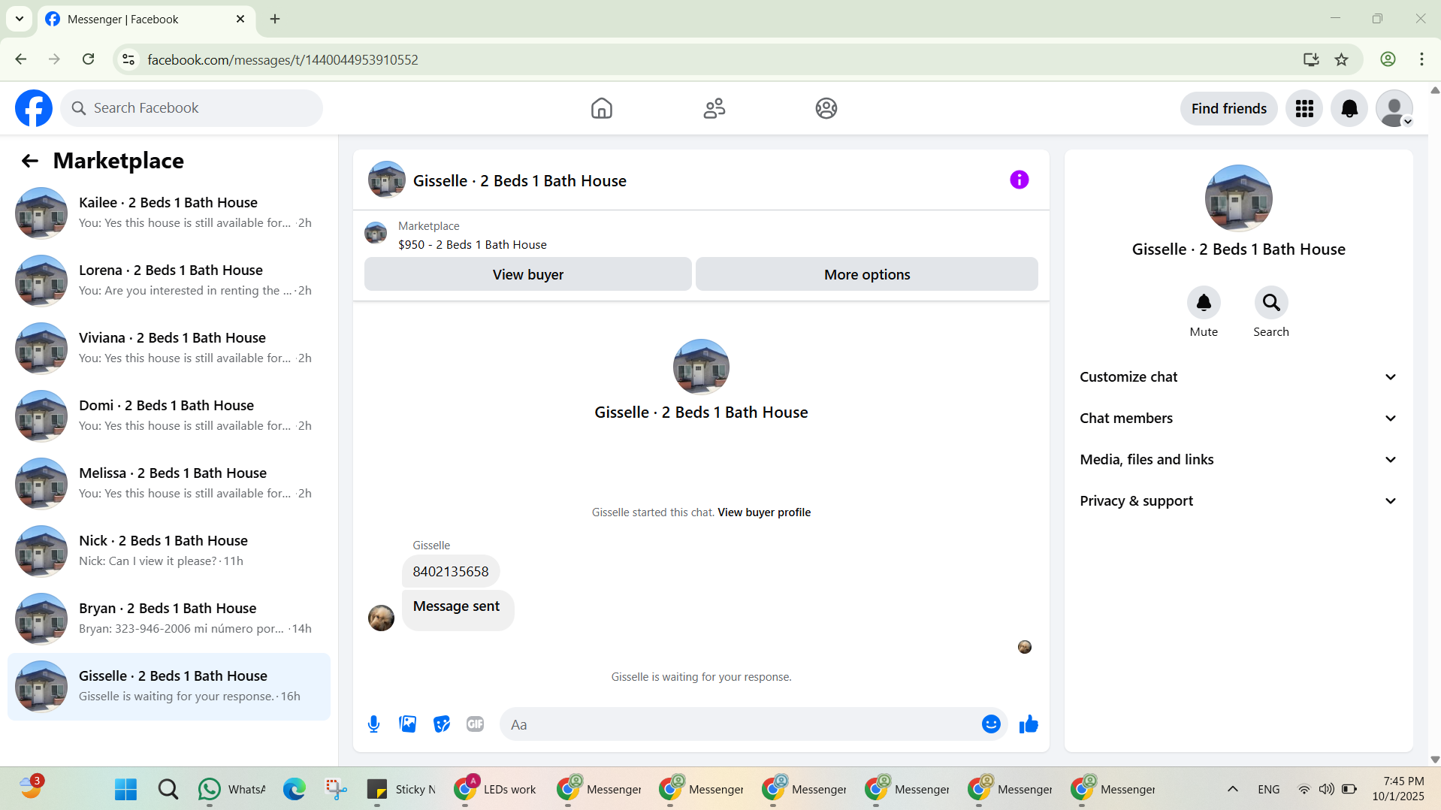Image resolution: width=1441 pixels, height=810 pixels.
Task: Click the 8402135658 message bubble
Action: (x=451, y=572)
